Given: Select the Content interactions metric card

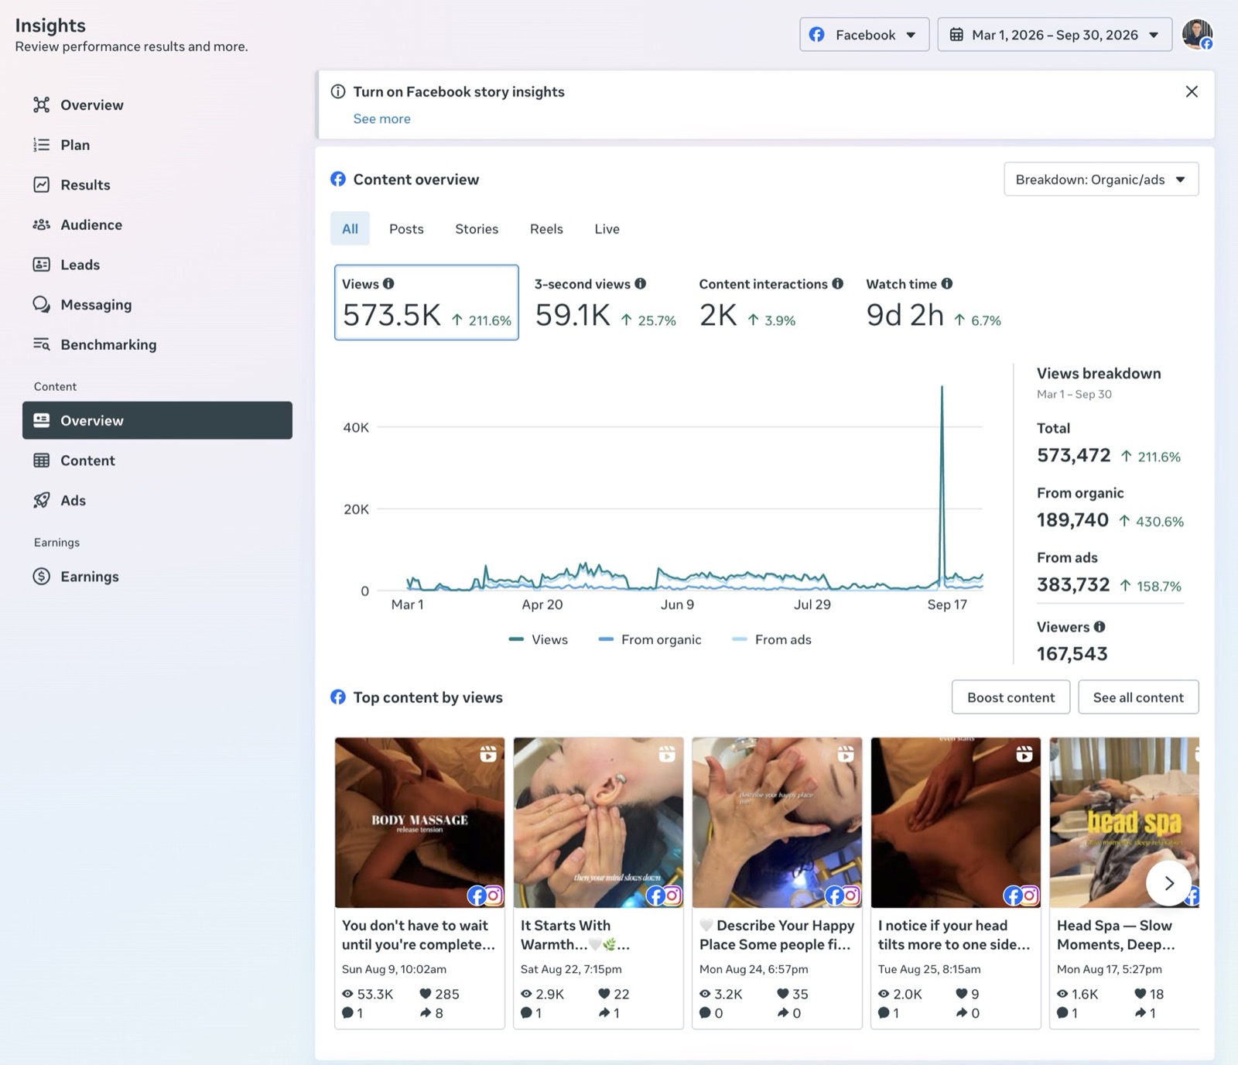Looking at the screenshot, I should coord(771,303).
